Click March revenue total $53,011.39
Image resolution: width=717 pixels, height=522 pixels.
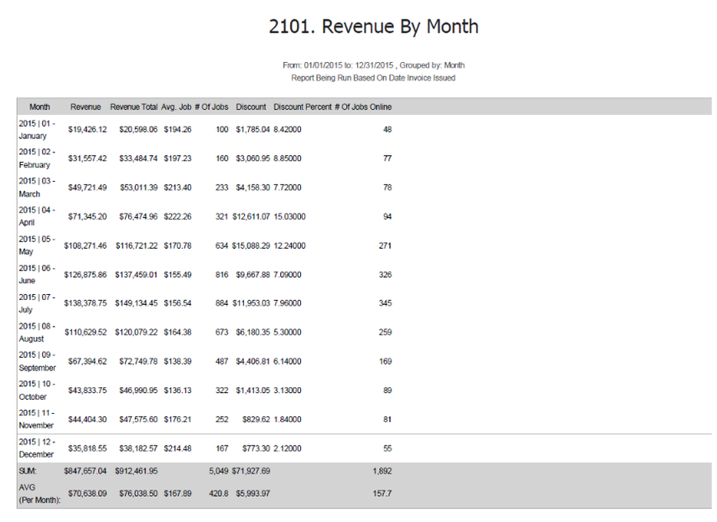tap(138, 188)
